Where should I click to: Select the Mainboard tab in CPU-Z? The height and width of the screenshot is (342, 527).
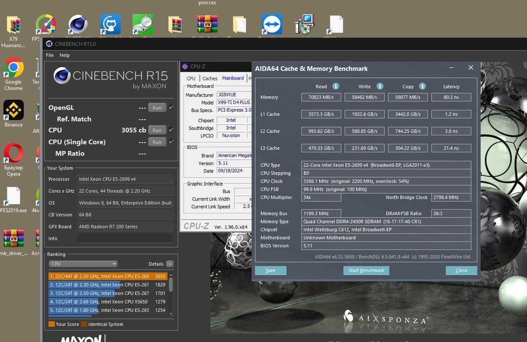(233, 78)
